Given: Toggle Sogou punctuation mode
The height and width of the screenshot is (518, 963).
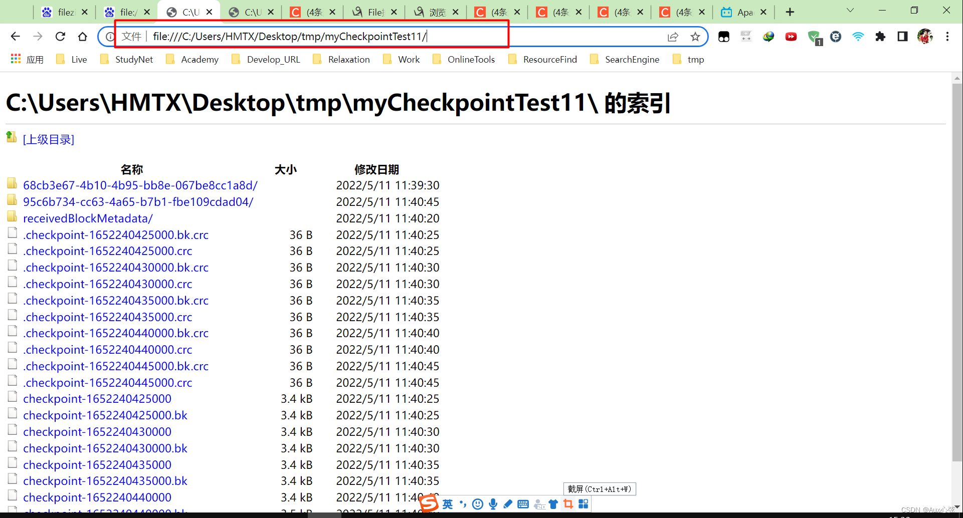Looking at the screenshot, I should (462, 504).
